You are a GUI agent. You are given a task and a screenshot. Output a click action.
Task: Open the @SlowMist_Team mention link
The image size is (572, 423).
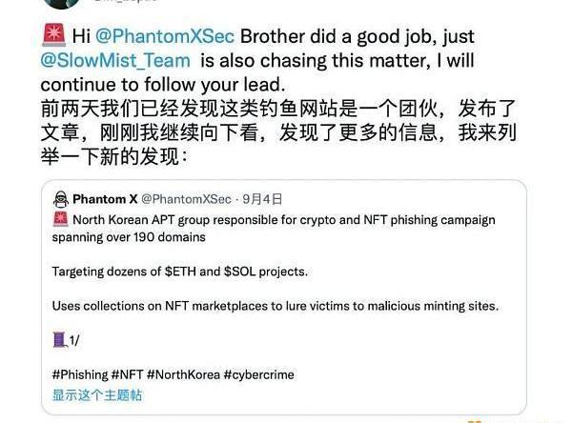116,60
